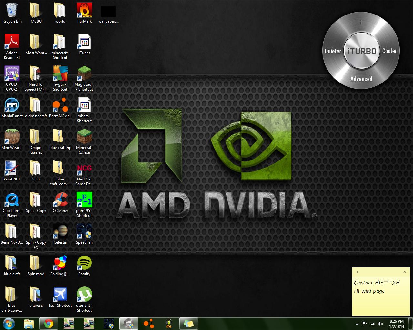Screen dimensions: 413x330
Task: Select the Origin Games folder
Action: (36, 142)
